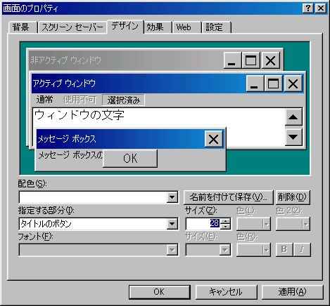Increase the size with spinner up arrow
This screenshot has width=330, height=306.
click(x=225, y=221)
